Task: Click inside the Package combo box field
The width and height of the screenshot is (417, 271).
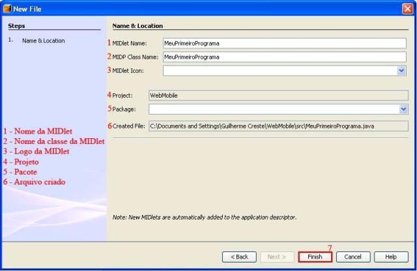Action: coord(274,109)
